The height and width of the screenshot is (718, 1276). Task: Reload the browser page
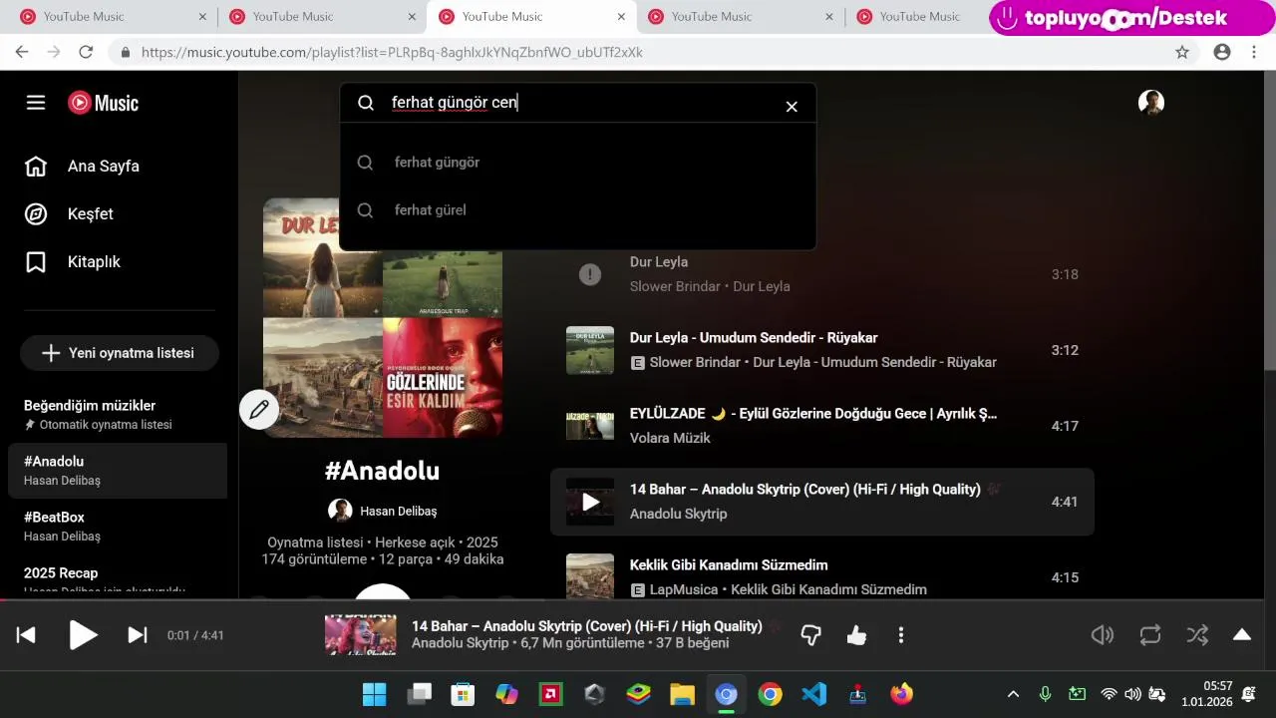pyautogui.click(x=86, y=52)
